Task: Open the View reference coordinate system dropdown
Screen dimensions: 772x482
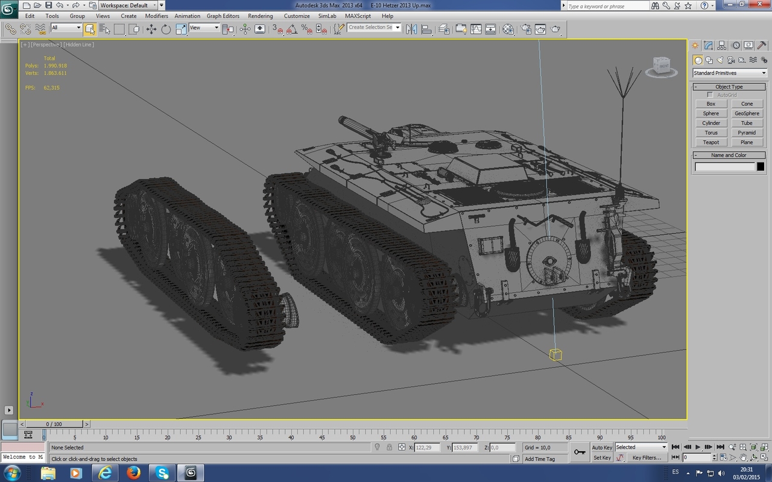Action: pyautogui.click(x=203, y=27)
